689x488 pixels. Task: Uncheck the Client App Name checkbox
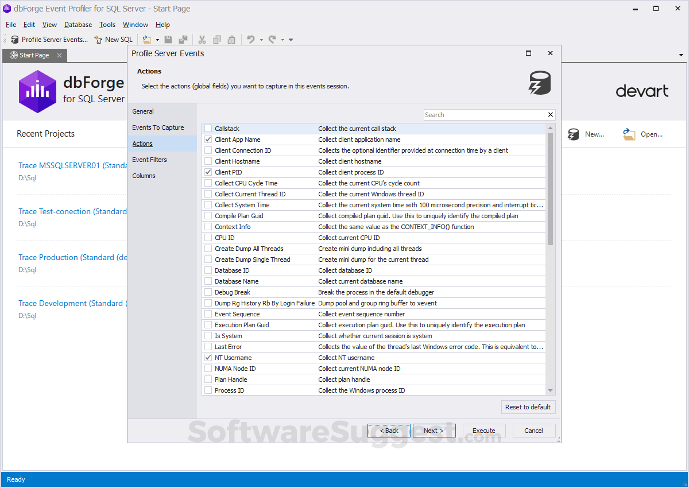[208, 140]
